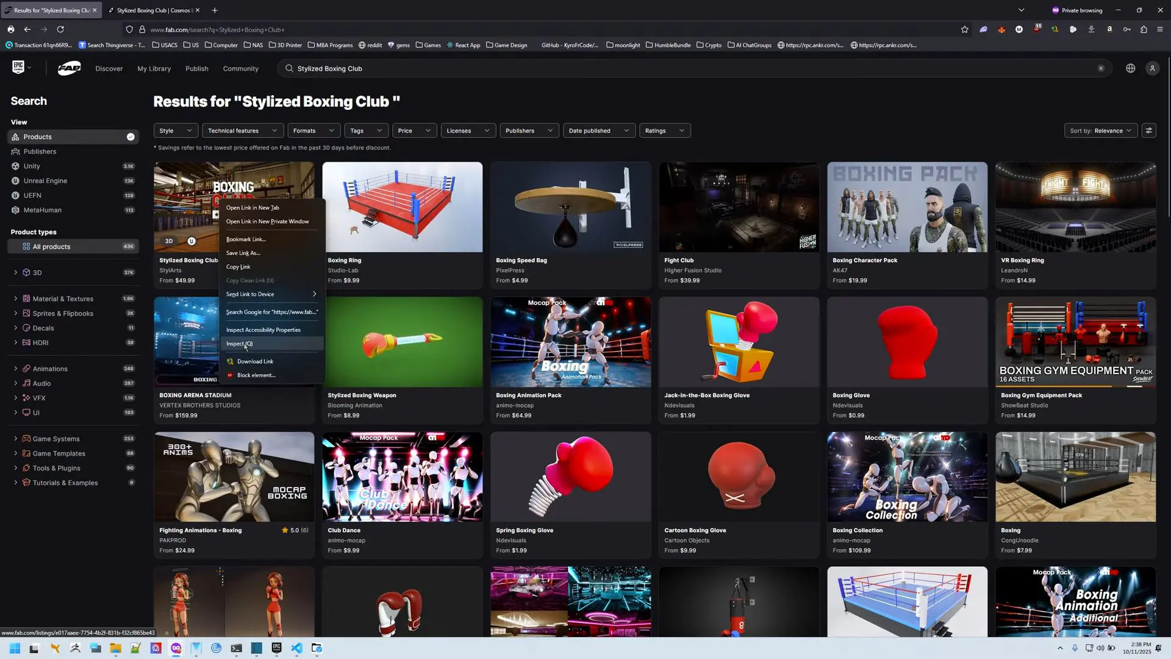1171x659 pixels.
Task: Open the My Library navigation link
Action: point(154,68)
